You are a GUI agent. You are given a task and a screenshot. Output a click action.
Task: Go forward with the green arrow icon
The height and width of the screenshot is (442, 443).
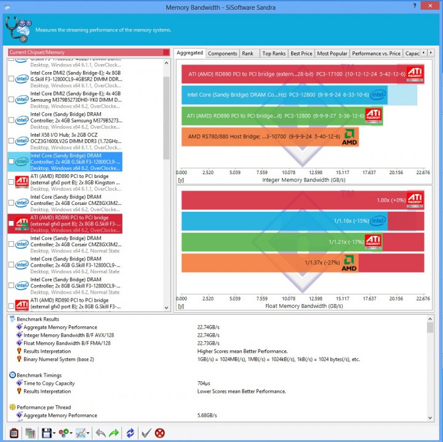(114, 433)
